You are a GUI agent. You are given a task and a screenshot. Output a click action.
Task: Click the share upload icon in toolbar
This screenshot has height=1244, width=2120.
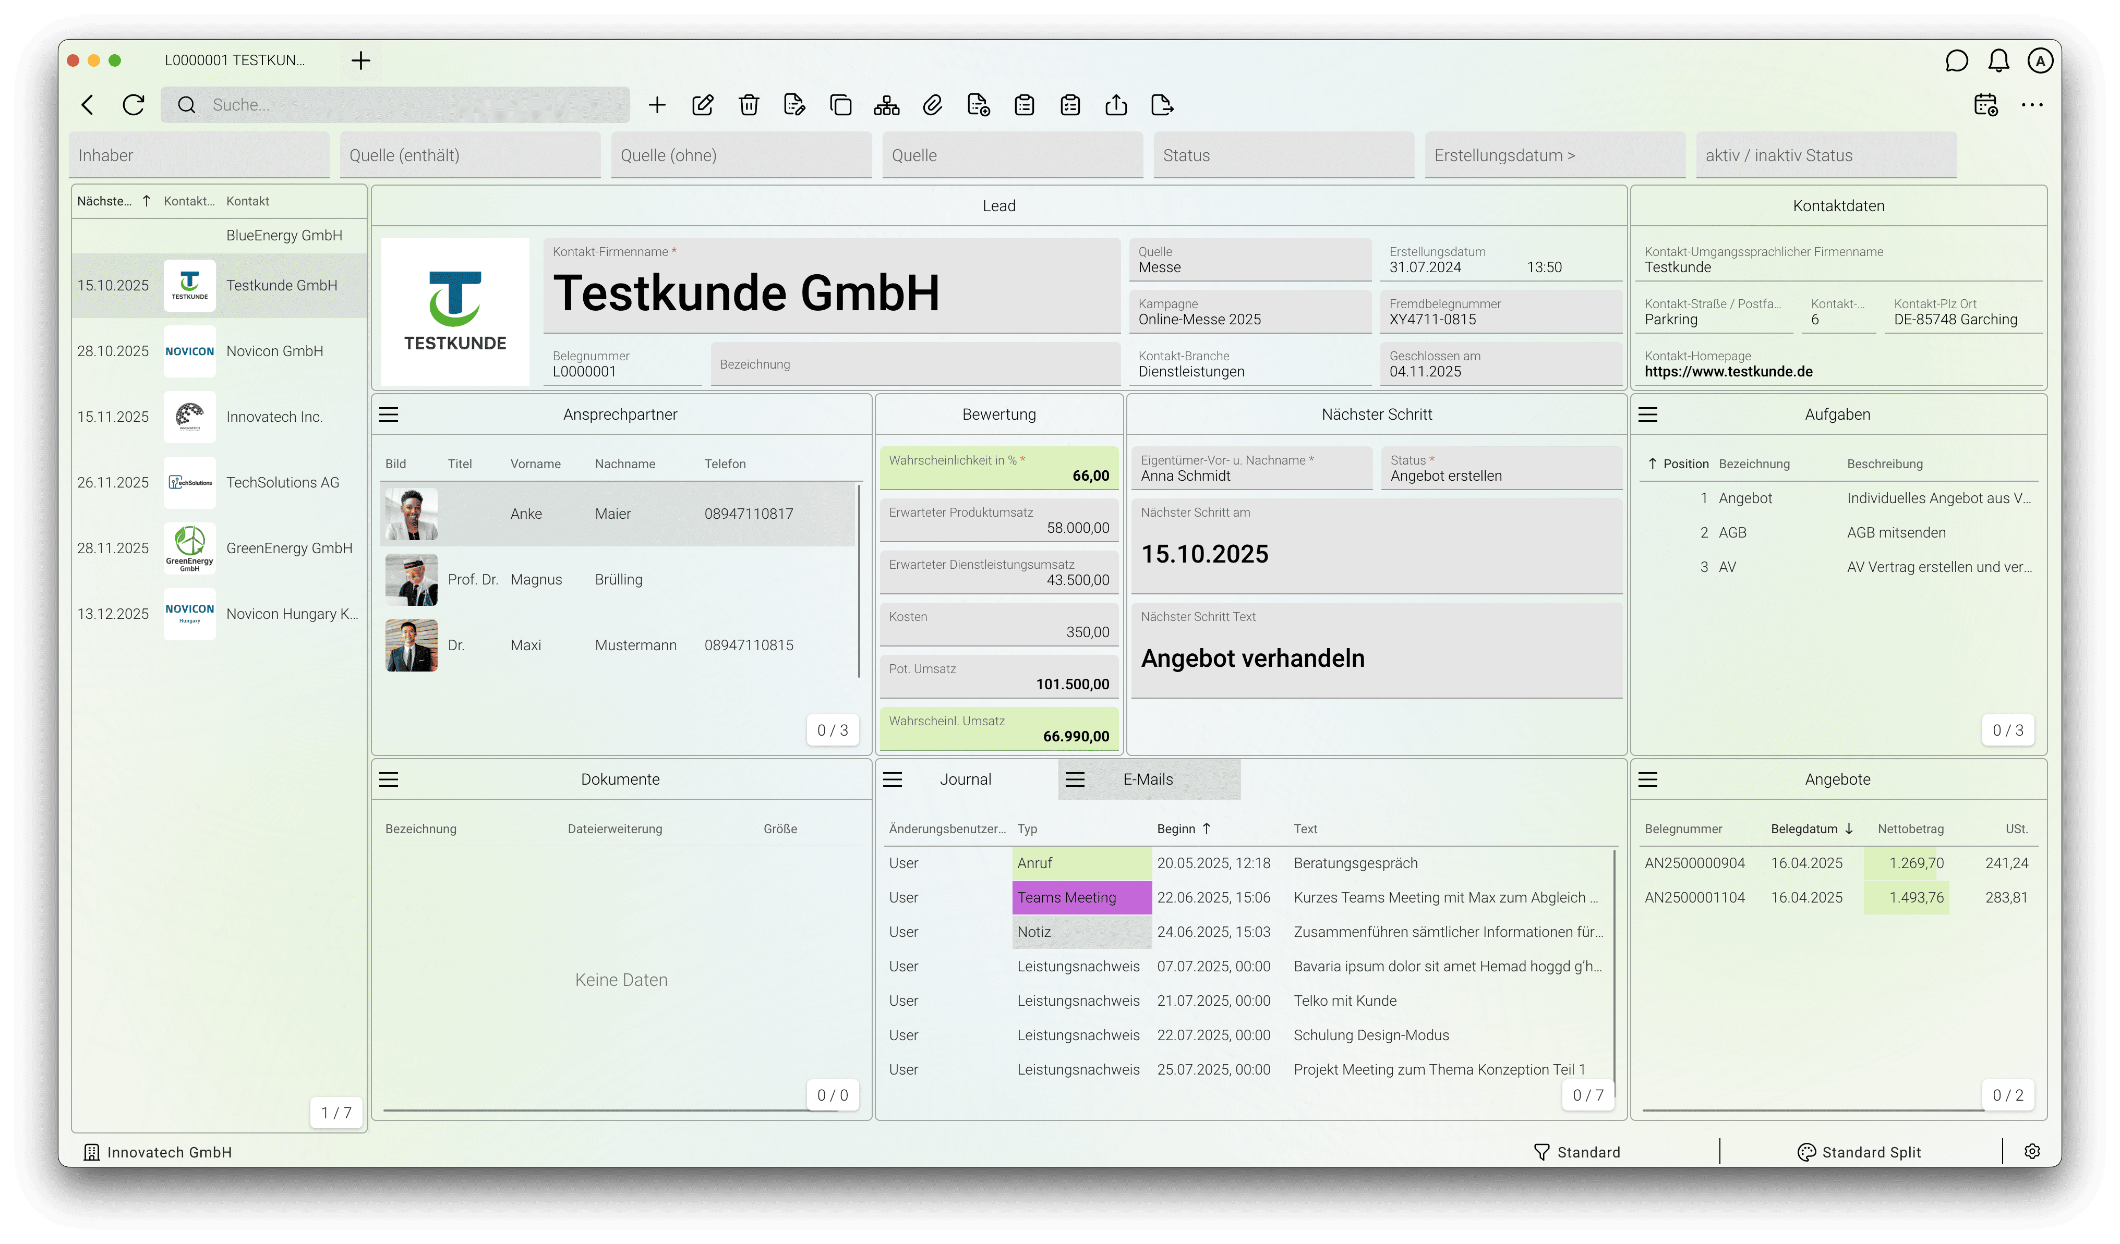(x=1115, y=105)
